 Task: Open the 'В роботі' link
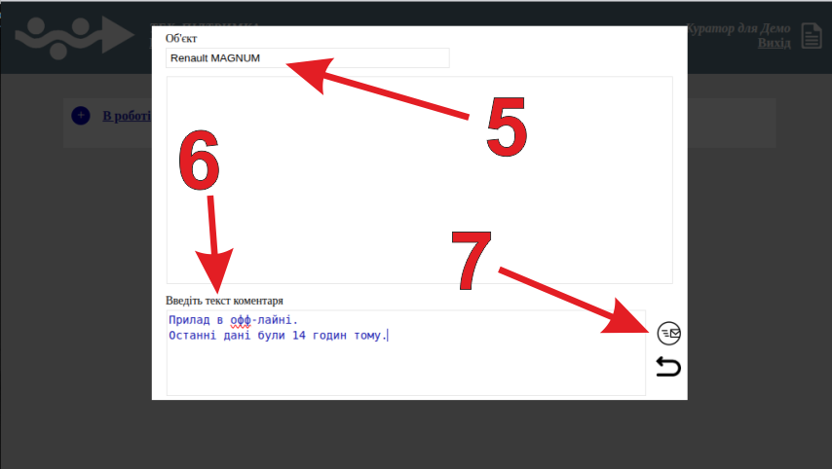coord(127,117)
